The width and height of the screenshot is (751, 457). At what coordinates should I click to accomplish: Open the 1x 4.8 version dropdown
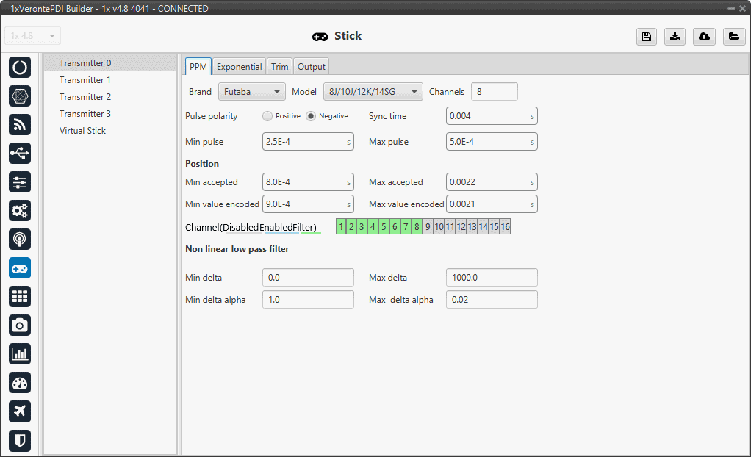point(33,36)
